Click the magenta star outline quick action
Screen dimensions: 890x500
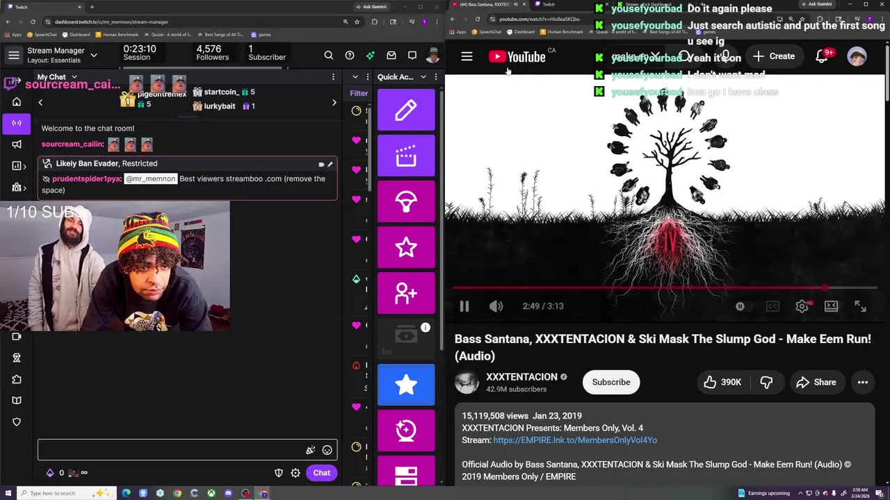click(406, 247)
